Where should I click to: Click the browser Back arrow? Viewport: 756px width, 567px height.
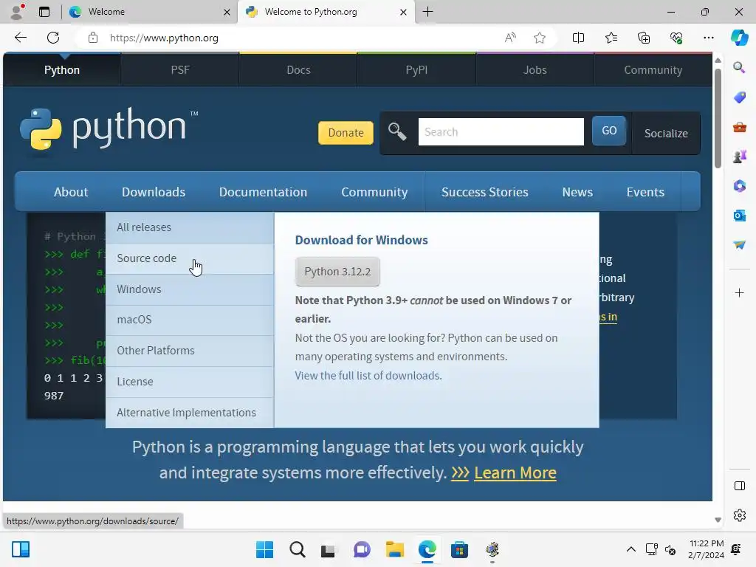pos(20,38)
